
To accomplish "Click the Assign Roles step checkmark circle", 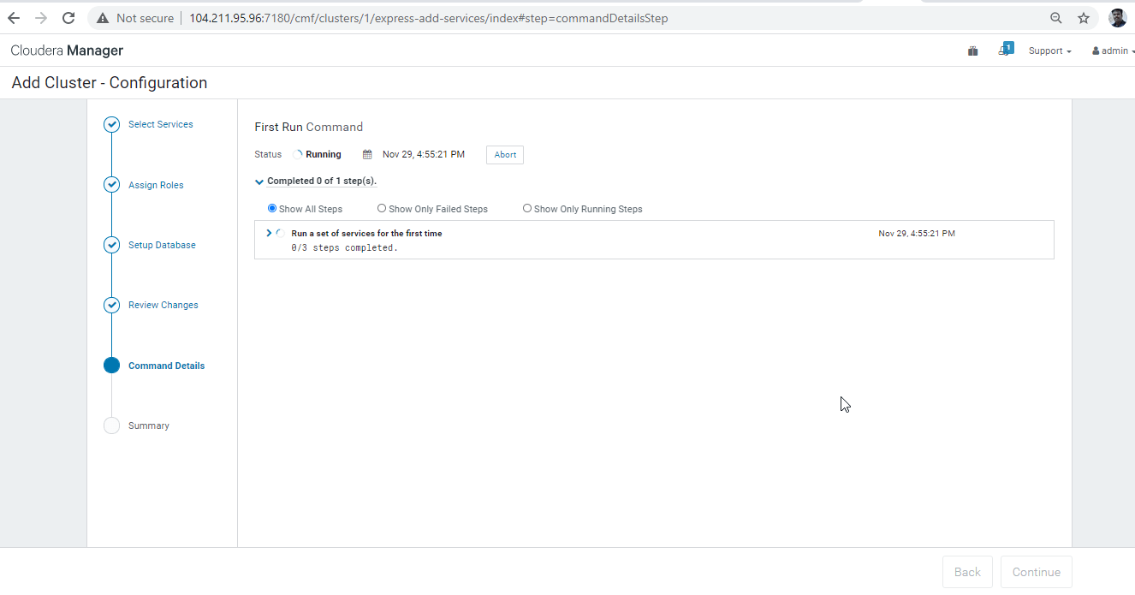I will [x=111, y=185].
